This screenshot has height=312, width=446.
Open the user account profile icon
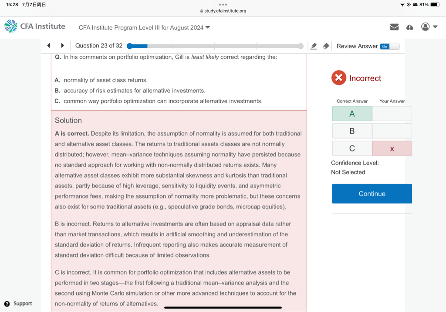pos(425,27)
